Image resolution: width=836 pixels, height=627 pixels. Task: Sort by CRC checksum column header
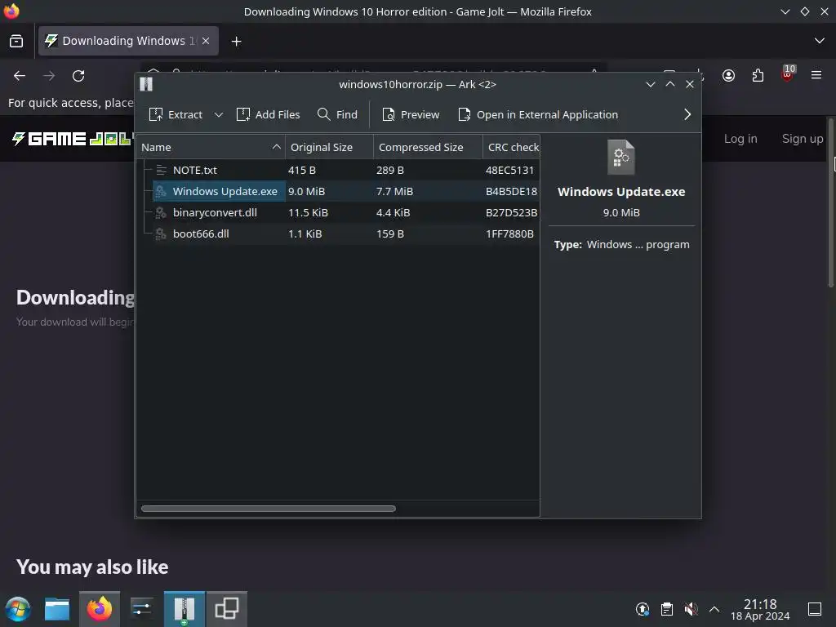click(511, 147)
